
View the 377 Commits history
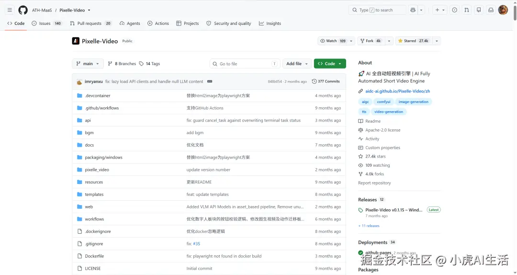pyautogui.click(x=326, y=81)
